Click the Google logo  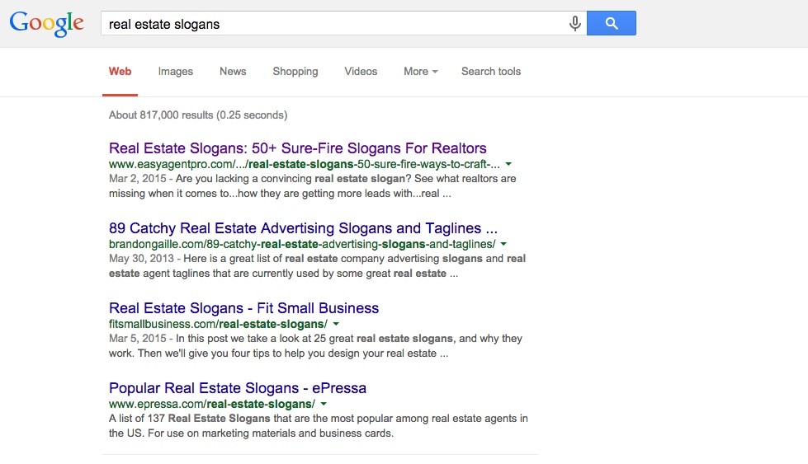pyautogui.click(x=46, y=24)
